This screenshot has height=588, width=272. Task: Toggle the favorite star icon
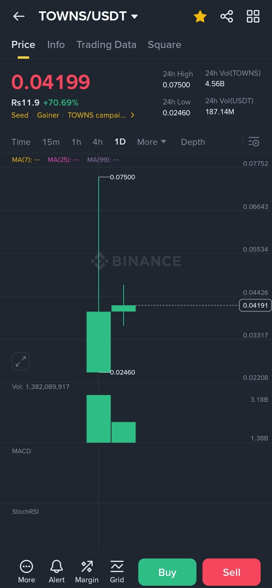(x=200, y=16)
